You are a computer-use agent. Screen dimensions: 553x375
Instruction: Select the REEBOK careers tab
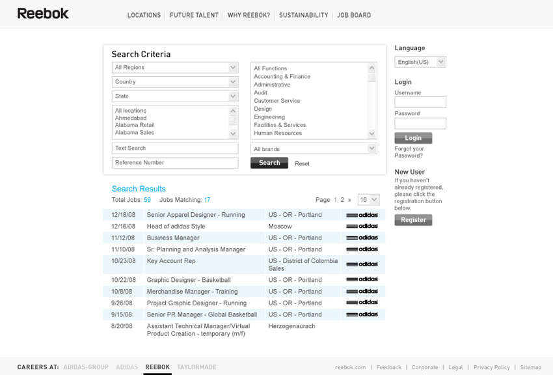(x=157, y=367)
